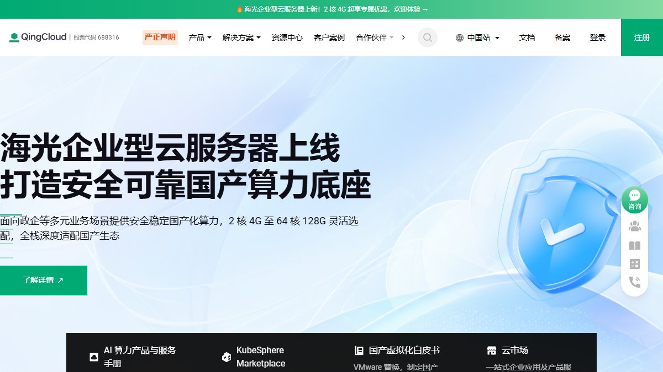Click the 国产虚拟化白皮书 document icon
The width and height of the screenshot is (663, 372).
pos(359,351)
